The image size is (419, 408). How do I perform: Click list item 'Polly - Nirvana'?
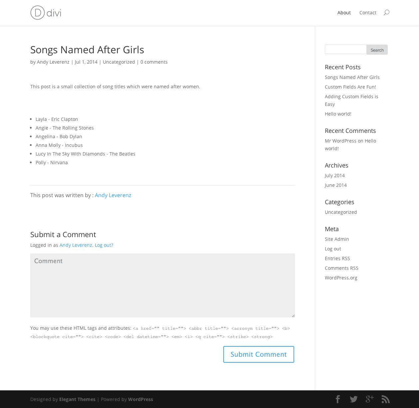52,163
